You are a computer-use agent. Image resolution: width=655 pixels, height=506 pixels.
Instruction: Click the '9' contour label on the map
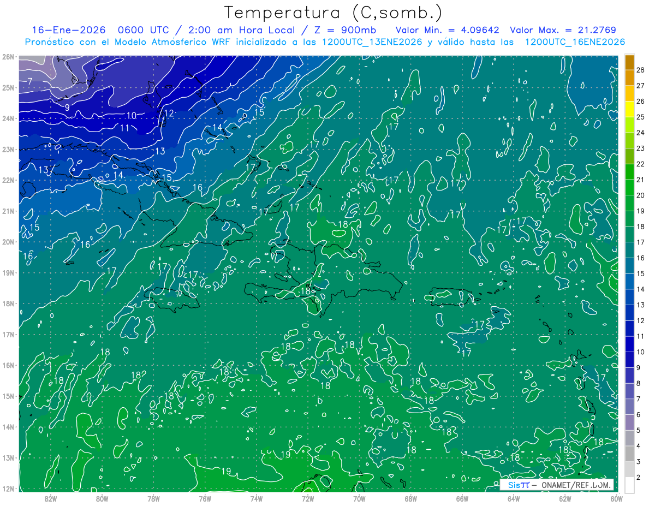click(x=67, y=108)
